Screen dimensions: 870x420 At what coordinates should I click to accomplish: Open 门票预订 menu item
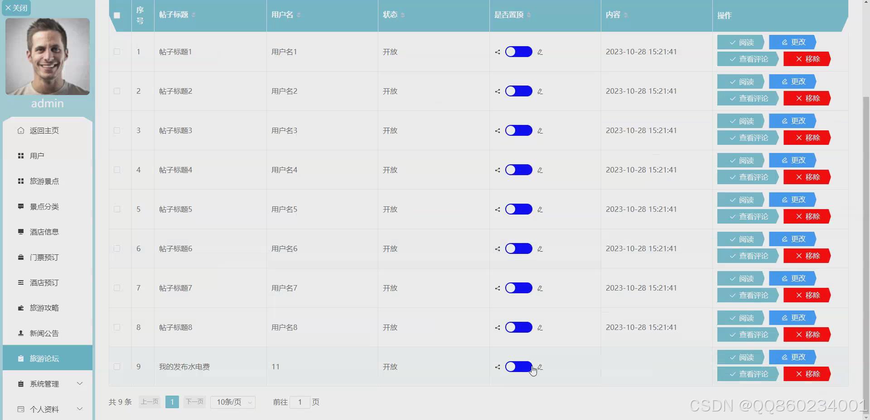48,257
